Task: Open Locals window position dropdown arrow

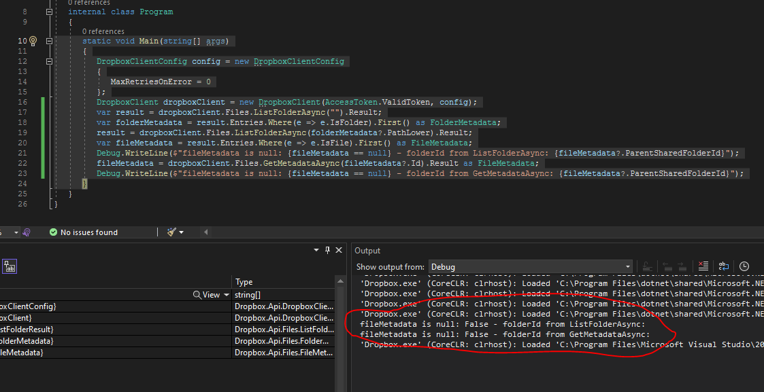Action: coord(316,251)
